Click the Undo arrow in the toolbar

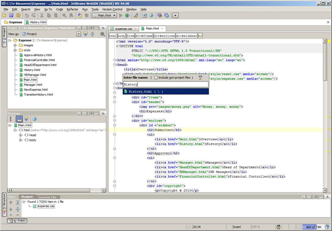point(27,15)
